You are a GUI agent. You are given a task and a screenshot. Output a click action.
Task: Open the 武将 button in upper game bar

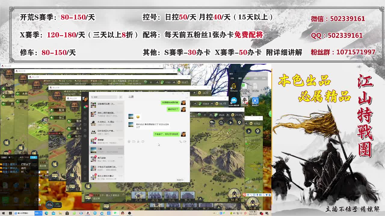coord(139,196)
